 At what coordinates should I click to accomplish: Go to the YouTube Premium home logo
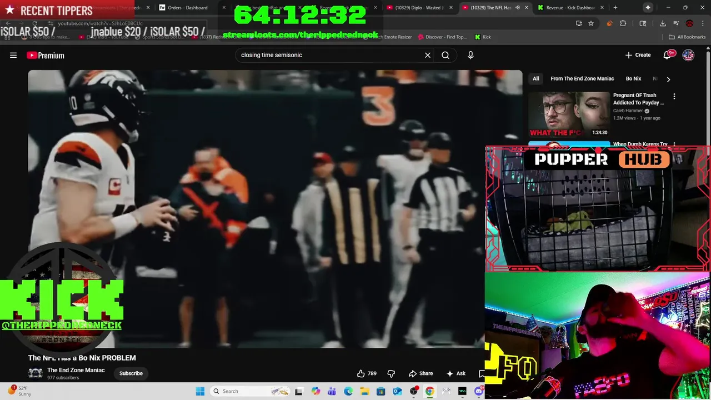pos(46,55)
